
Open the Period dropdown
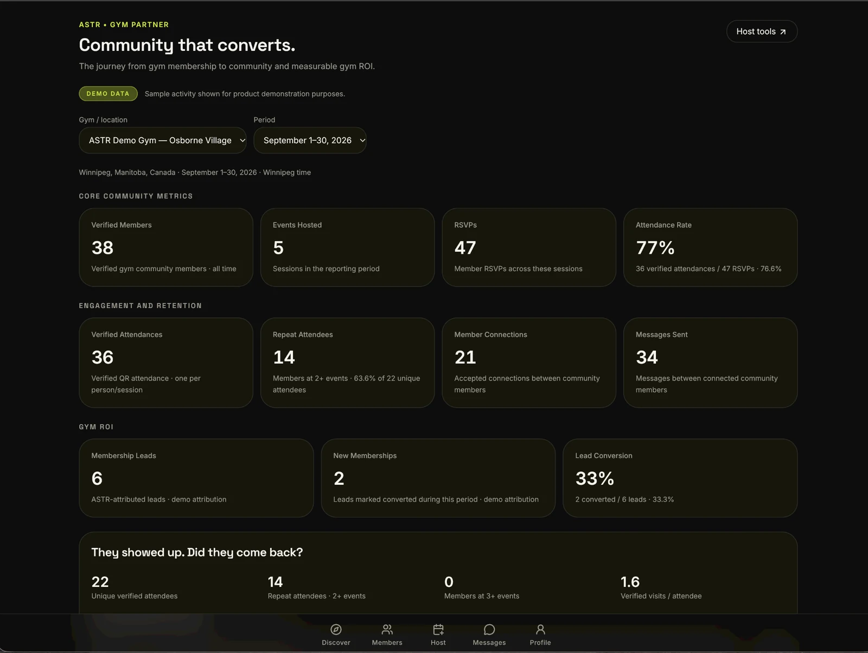click(x=310, y=140)
